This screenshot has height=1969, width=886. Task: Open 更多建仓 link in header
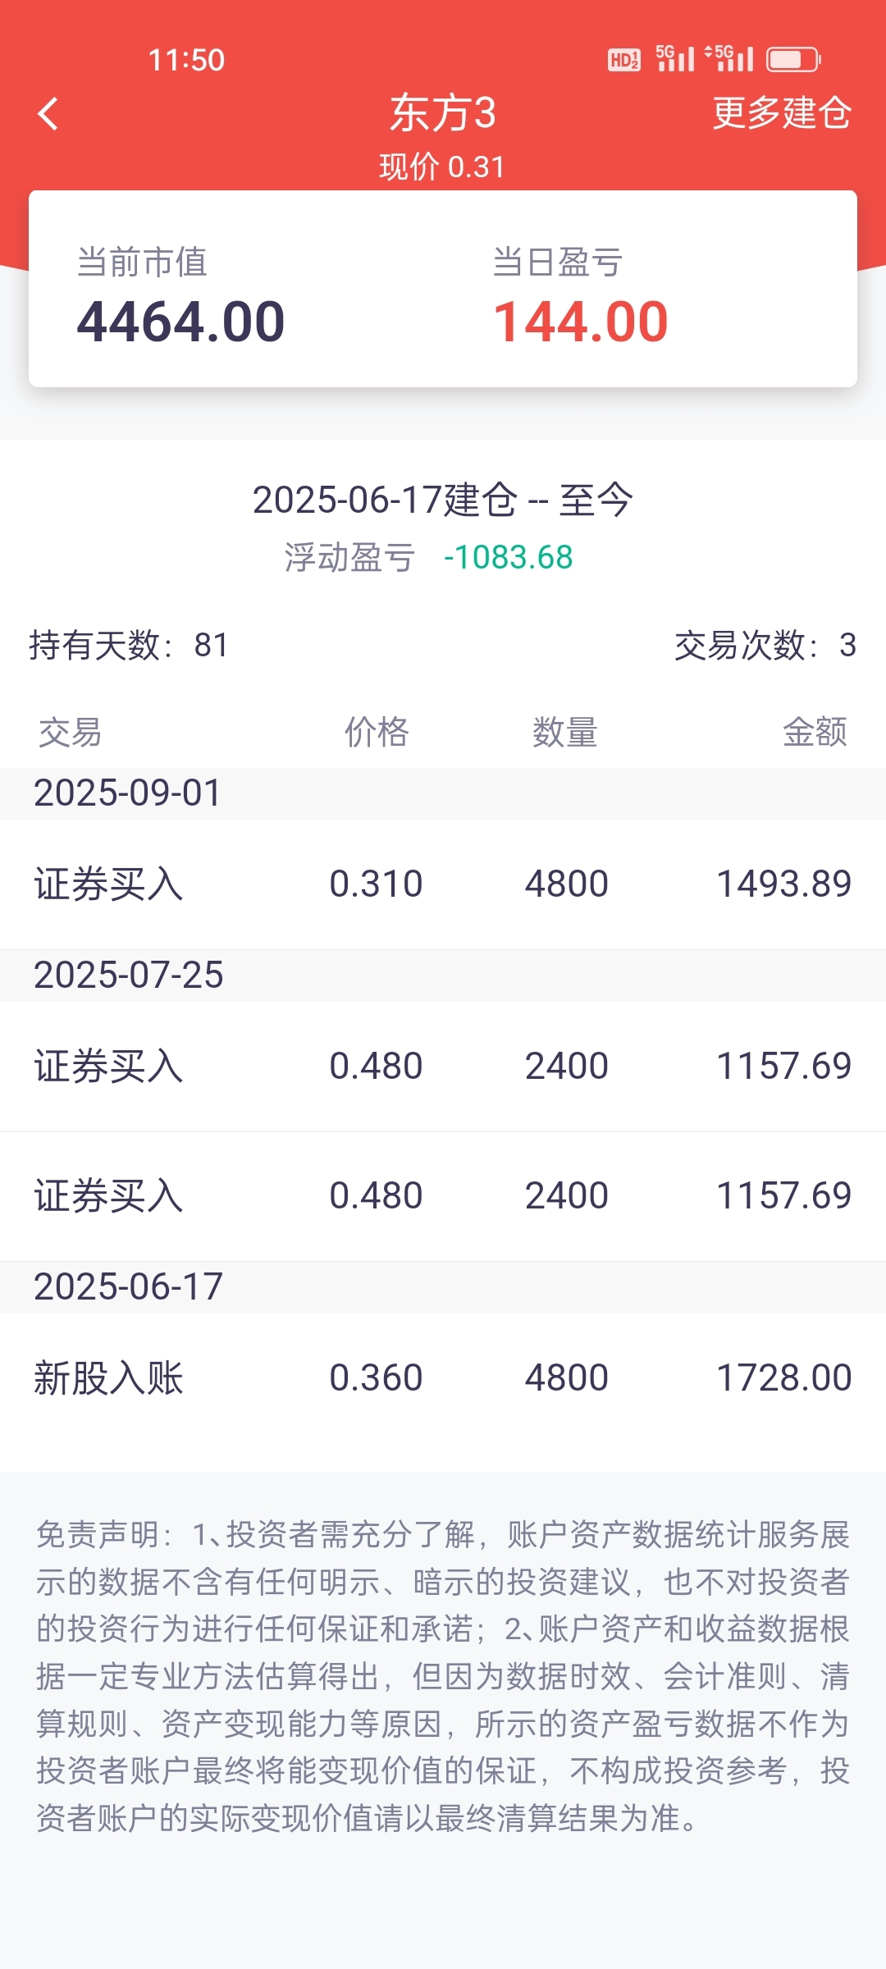point(781,113)
